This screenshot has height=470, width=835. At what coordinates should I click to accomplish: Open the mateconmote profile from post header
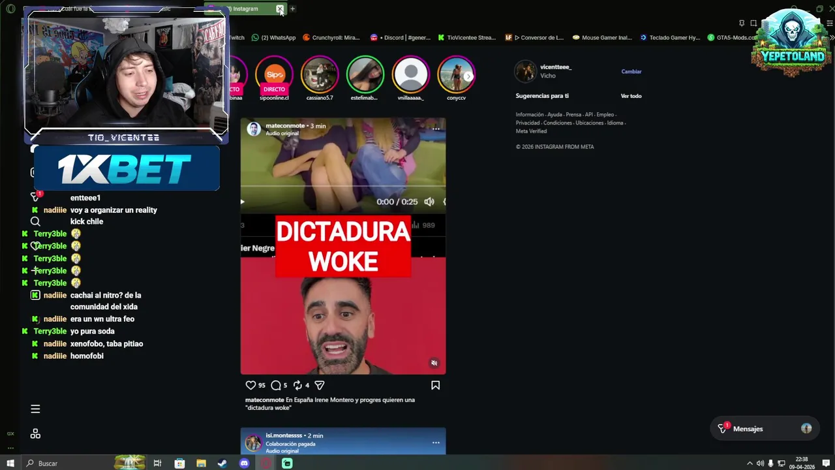point(285,125)
